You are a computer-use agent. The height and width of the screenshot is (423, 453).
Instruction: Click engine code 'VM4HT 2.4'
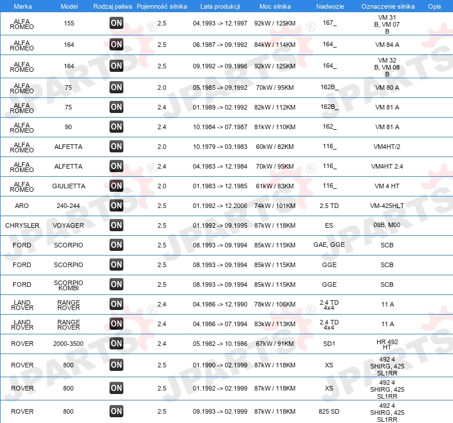point(387,166)
